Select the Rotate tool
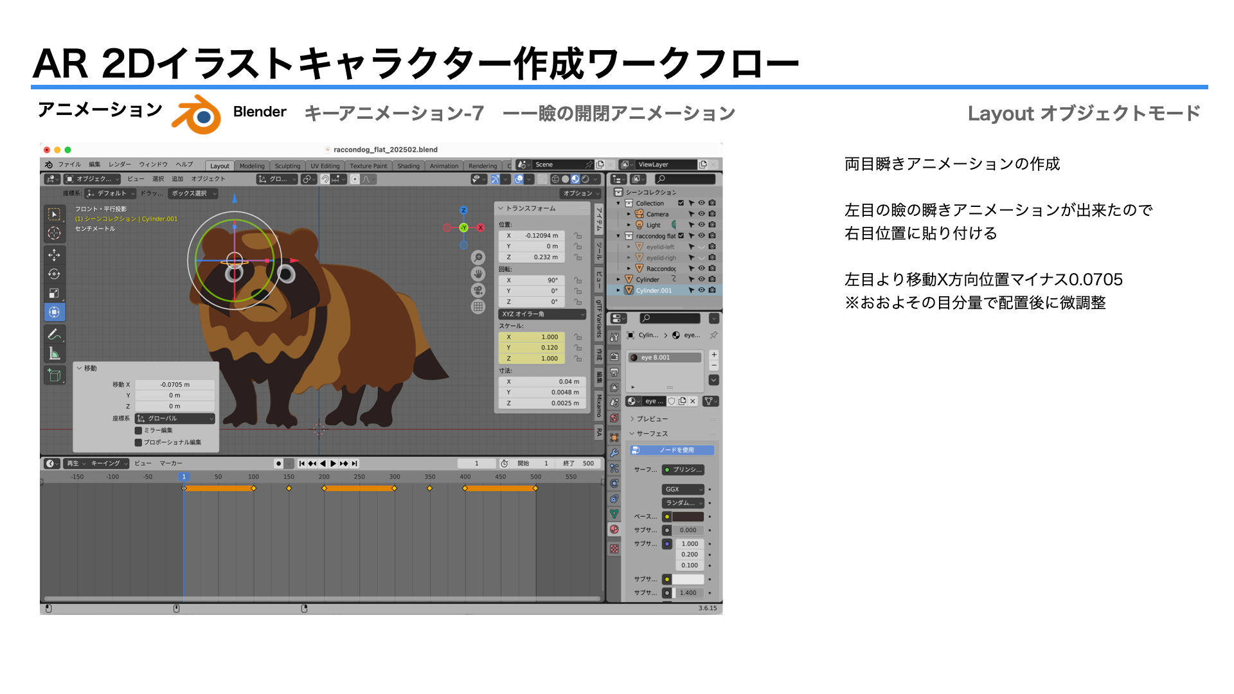Screen dimensions: 1234x694 click(x=54, y=274)
